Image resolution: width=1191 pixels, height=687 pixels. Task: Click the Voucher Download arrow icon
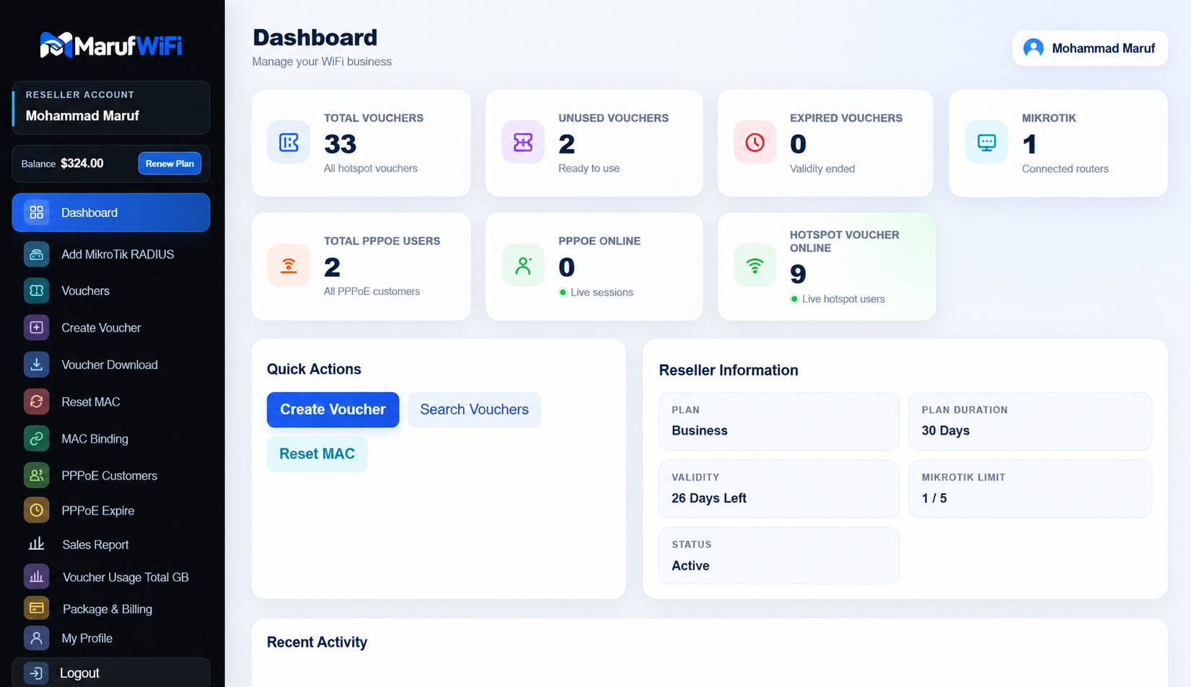[36, 365]
